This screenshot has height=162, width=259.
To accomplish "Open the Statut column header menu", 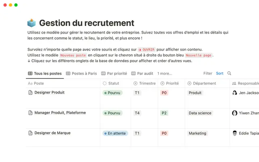I will pos(113,83).
